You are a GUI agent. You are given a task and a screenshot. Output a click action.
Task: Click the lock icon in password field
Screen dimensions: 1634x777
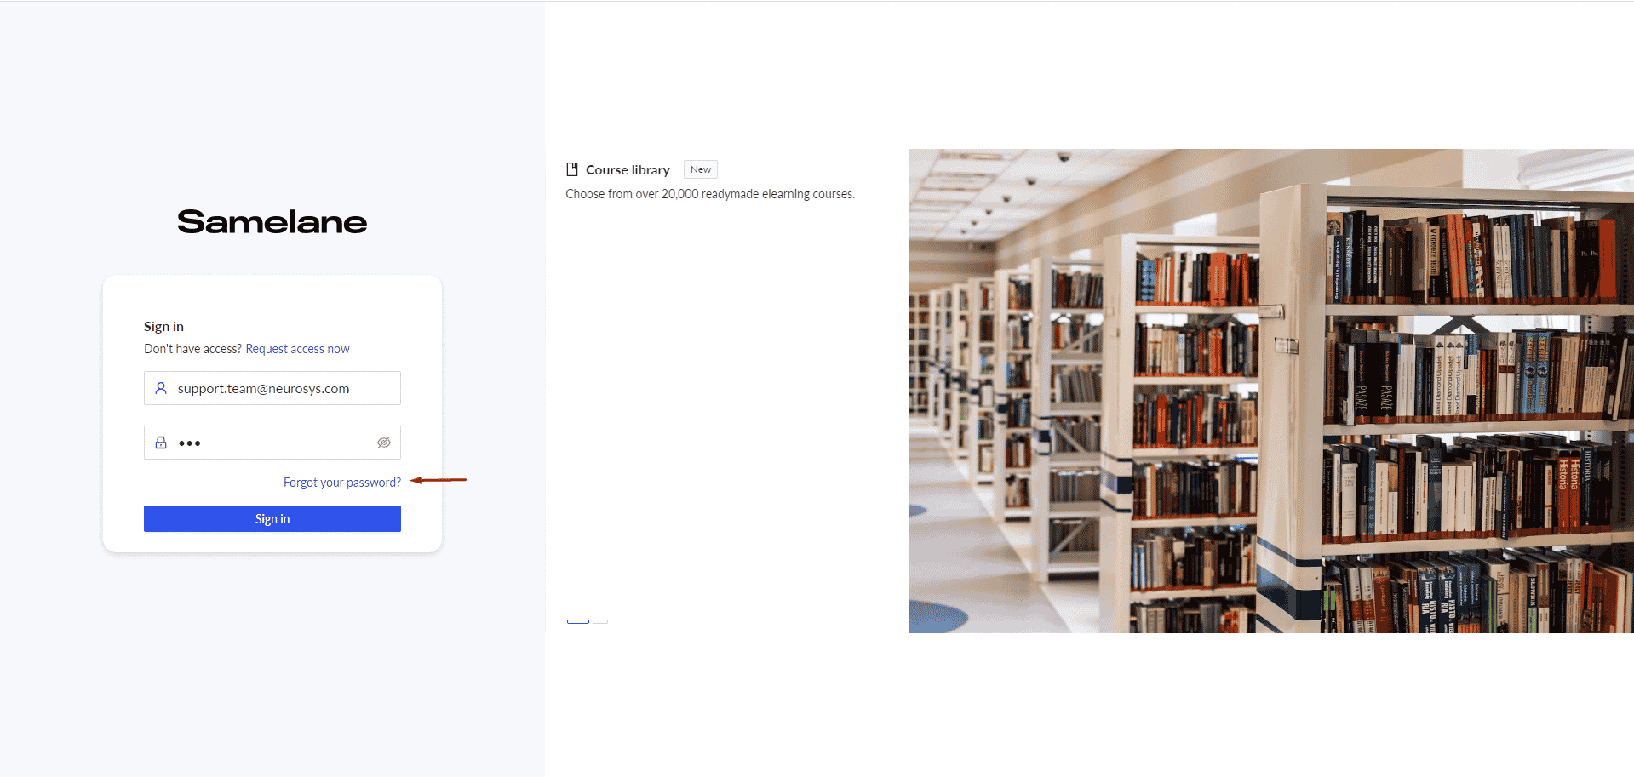[x=161, y=443]
